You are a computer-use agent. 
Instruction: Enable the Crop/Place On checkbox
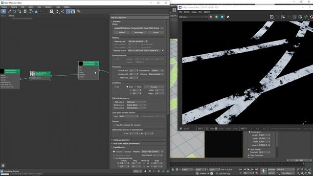click(115, 87)
